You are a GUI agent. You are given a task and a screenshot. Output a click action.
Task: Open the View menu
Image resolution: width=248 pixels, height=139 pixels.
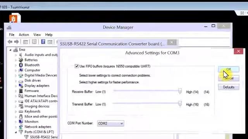click(37, 35)
